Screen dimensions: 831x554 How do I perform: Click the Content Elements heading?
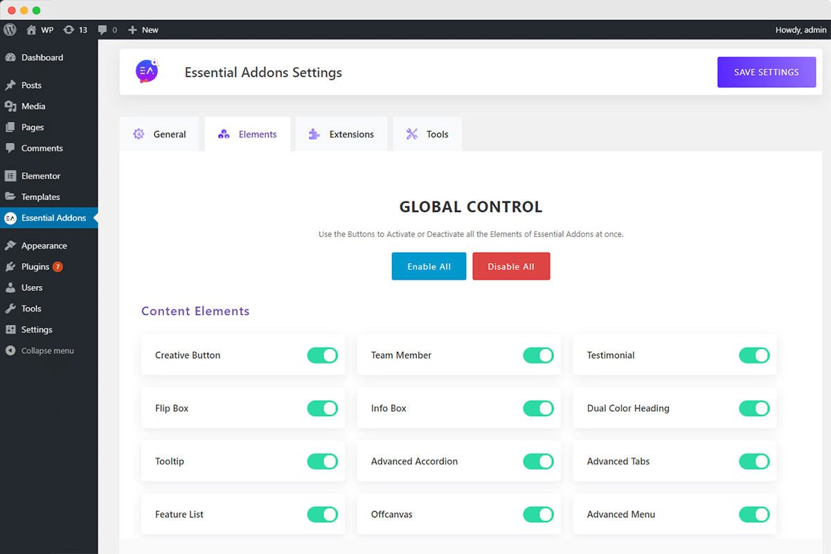coord(195,311)
